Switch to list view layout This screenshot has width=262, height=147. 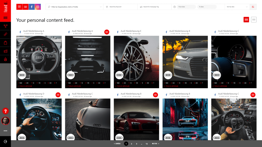coord(254,20)
